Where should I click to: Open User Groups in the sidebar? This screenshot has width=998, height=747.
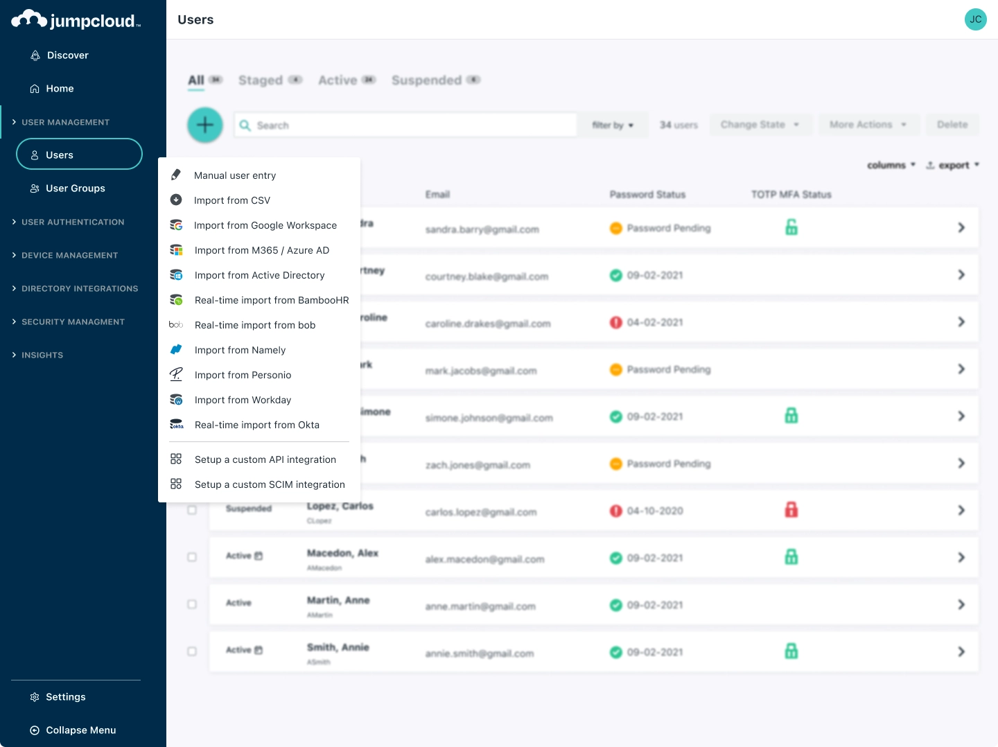pos(75,188)
